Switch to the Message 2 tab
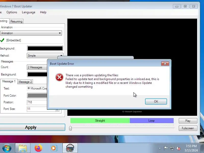 coord(25,82)
